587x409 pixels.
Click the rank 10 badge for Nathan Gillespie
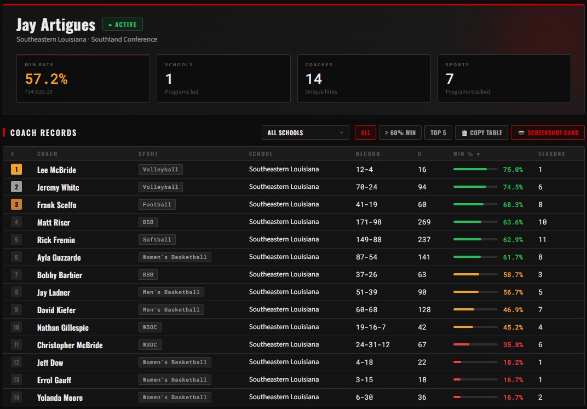[16, 327]
